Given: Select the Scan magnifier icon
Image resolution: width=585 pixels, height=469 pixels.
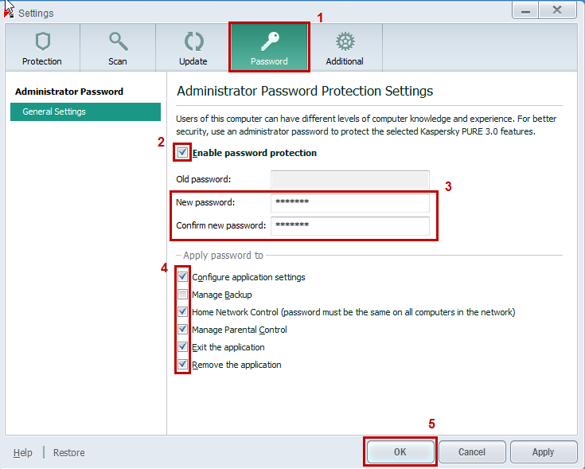Looking at the screenshot, I should (119, 41).
